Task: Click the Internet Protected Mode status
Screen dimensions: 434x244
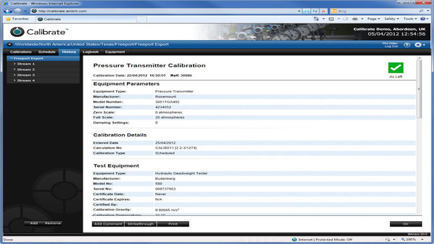Action: 322,240
